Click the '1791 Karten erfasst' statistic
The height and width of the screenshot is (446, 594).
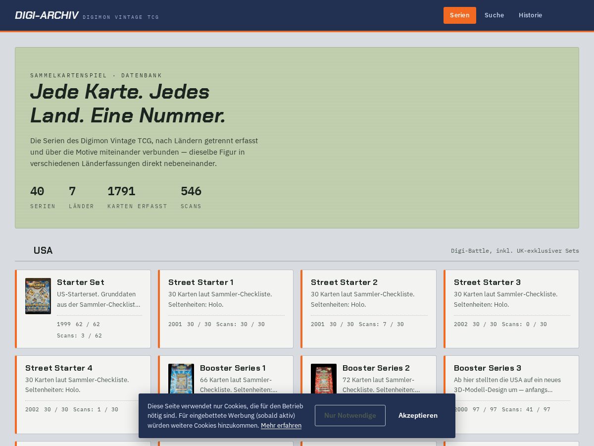tap(138, 197)
